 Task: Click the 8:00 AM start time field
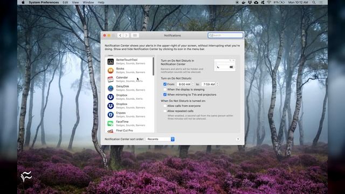point(184,84)
